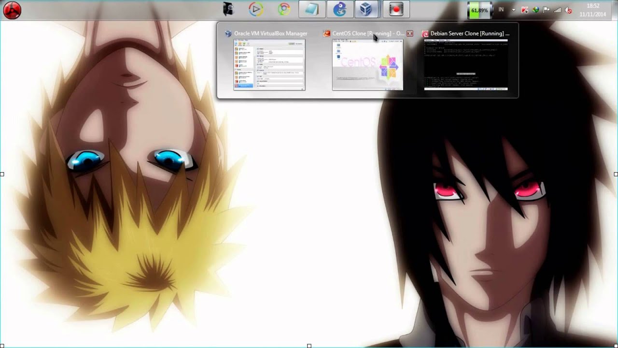This screenshot has height=348, width=618.
Task: Switch to CentOS Clone running VM thumbnail
Action: (367, 65)
